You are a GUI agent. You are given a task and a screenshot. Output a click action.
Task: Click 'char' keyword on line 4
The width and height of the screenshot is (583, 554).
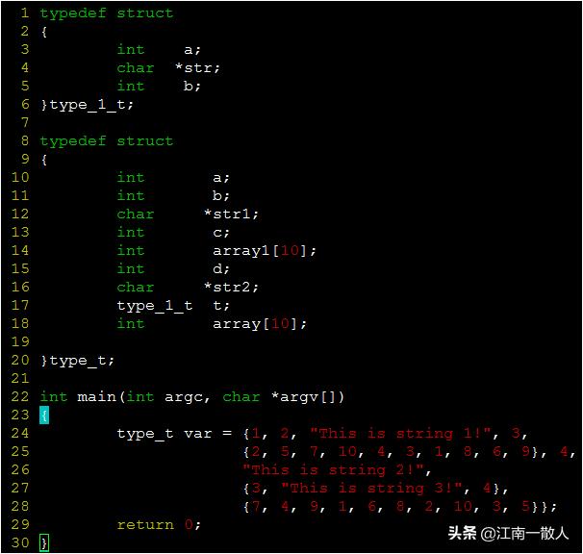click(x=136, y=68)
